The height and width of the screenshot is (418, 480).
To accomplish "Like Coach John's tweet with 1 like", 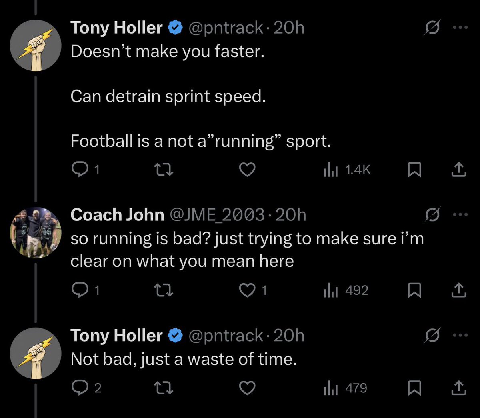I will (x=253, y=290).
